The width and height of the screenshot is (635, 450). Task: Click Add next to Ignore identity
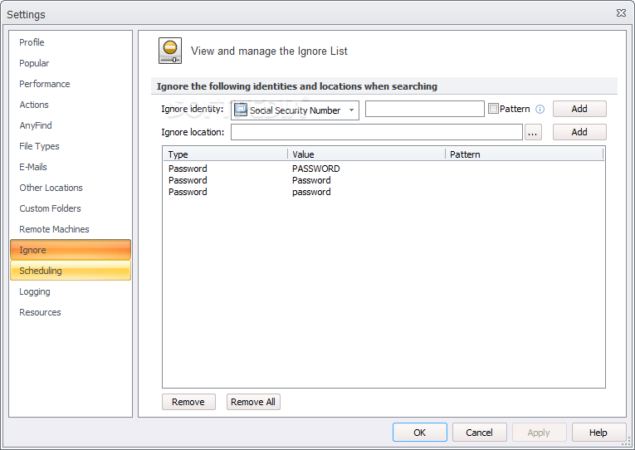[579, 109]
